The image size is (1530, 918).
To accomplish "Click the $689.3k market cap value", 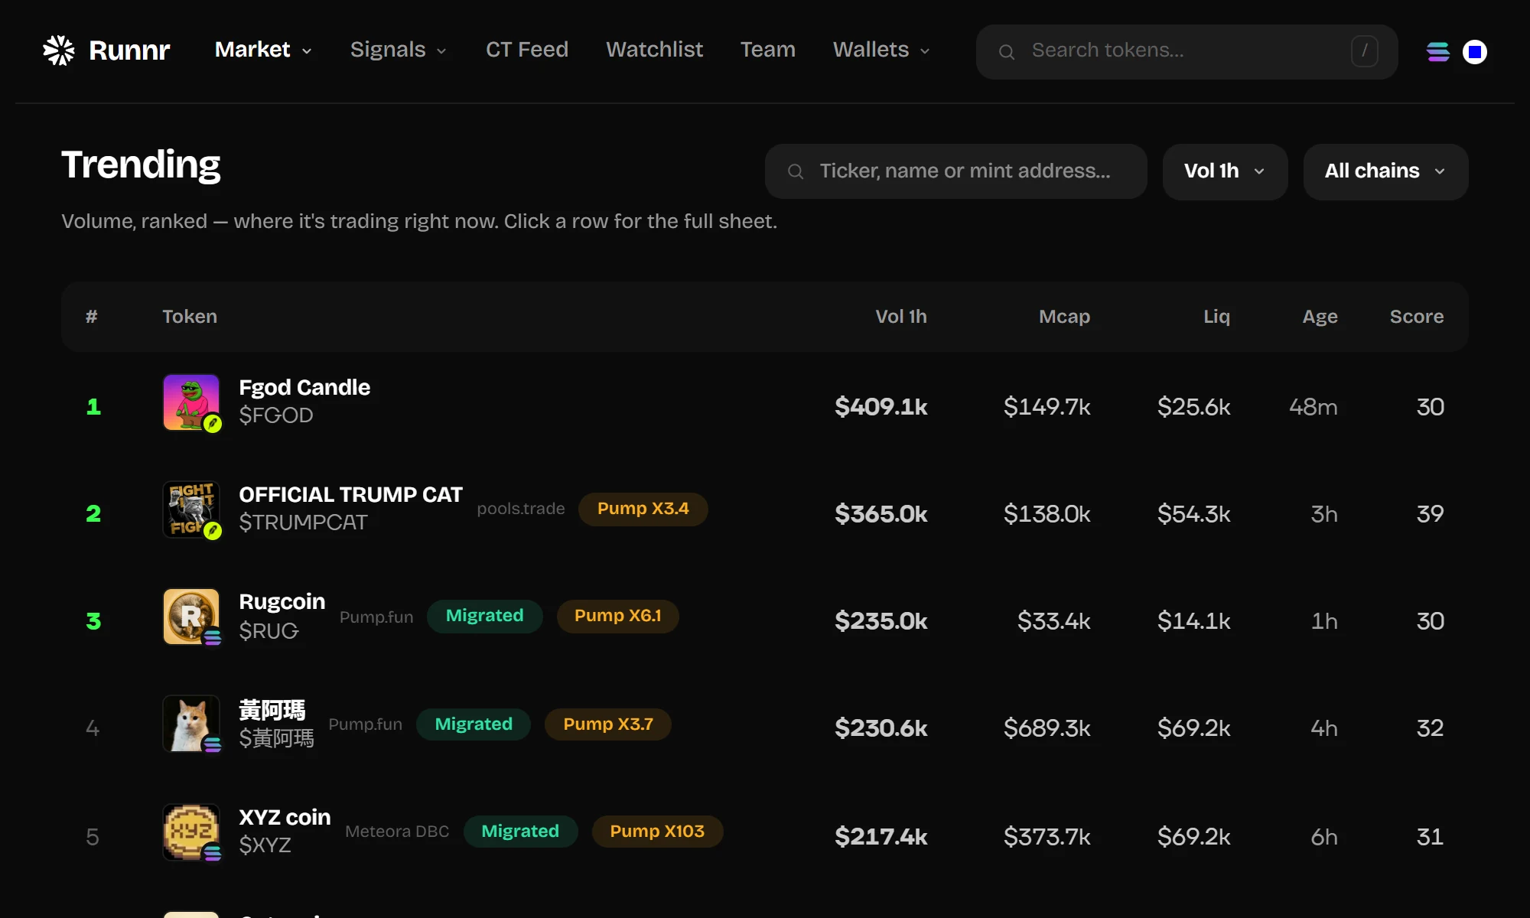I will point(1047,728).
